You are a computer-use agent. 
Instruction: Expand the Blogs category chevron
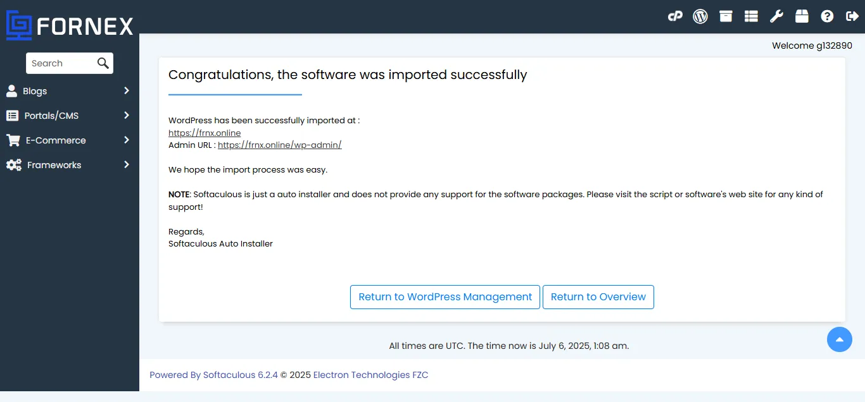coord(127,91)
